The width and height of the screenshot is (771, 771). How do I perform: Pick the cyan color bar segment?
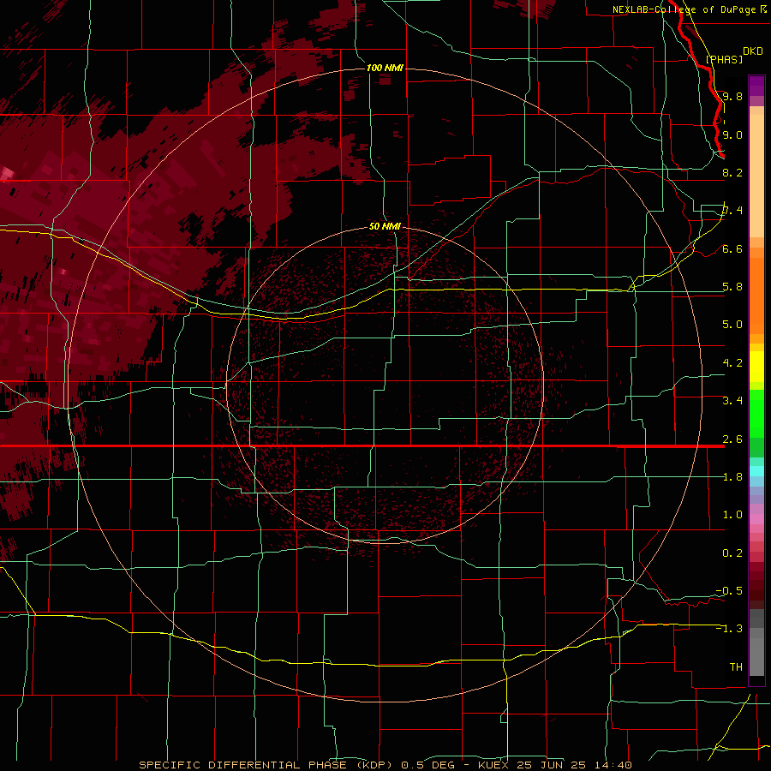[x=756, y=471]
